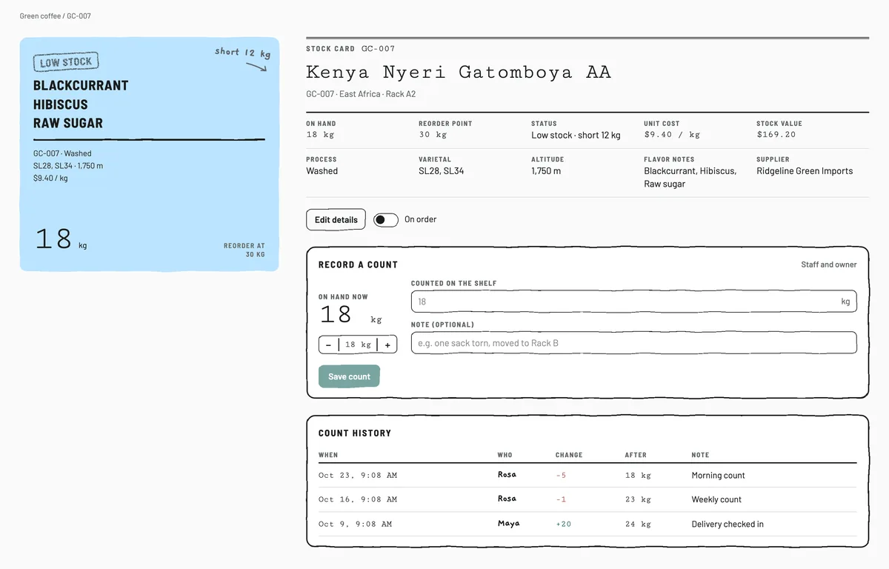The image size is (889, 569).
Task: Click the blue card line "GC-007 · Washed"
Action: (62, 153)
